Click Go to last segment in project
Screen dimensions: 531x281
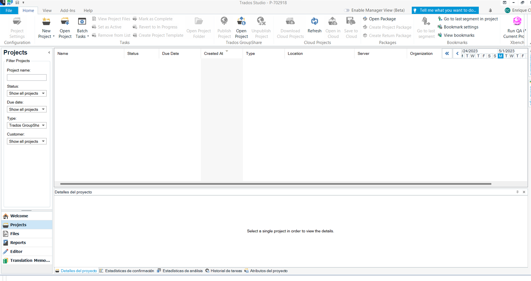[x=468, y=19]
